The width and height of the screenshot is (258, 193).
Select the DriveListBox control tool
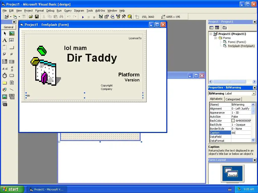click(12, 75)
